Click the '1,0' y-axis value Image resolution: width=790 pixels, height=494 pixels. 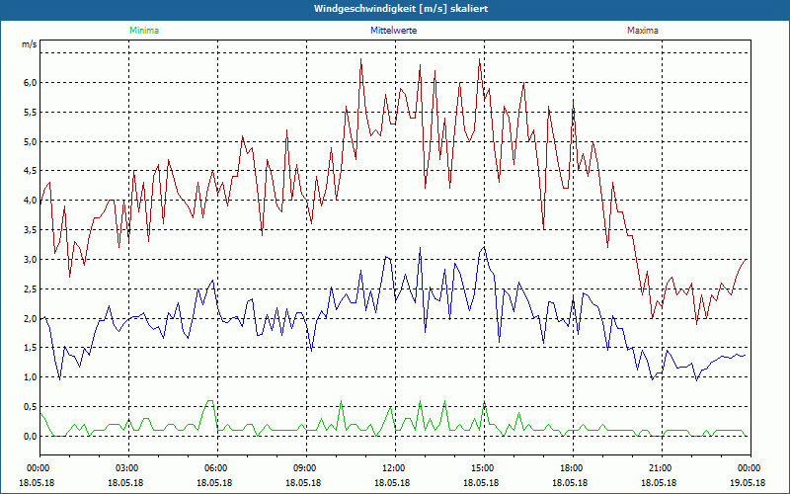point(31,377)
